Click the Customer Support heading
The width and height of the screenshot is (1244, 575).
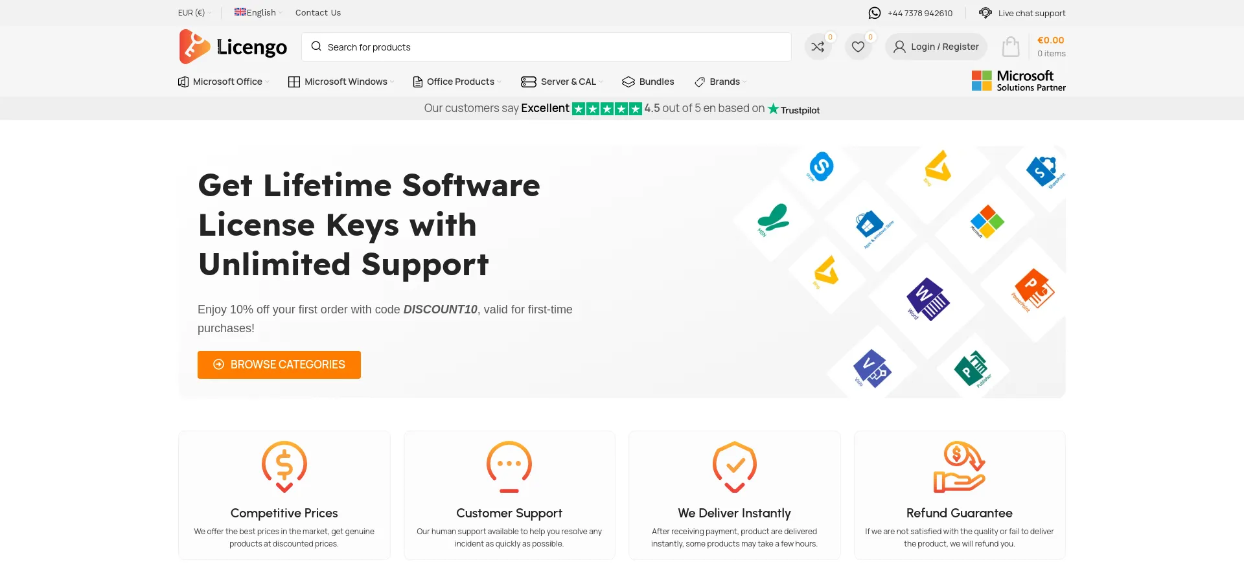[509, 513]
